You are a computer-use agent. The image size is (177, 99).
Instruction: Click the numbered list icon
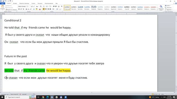[x=47, y=7]
